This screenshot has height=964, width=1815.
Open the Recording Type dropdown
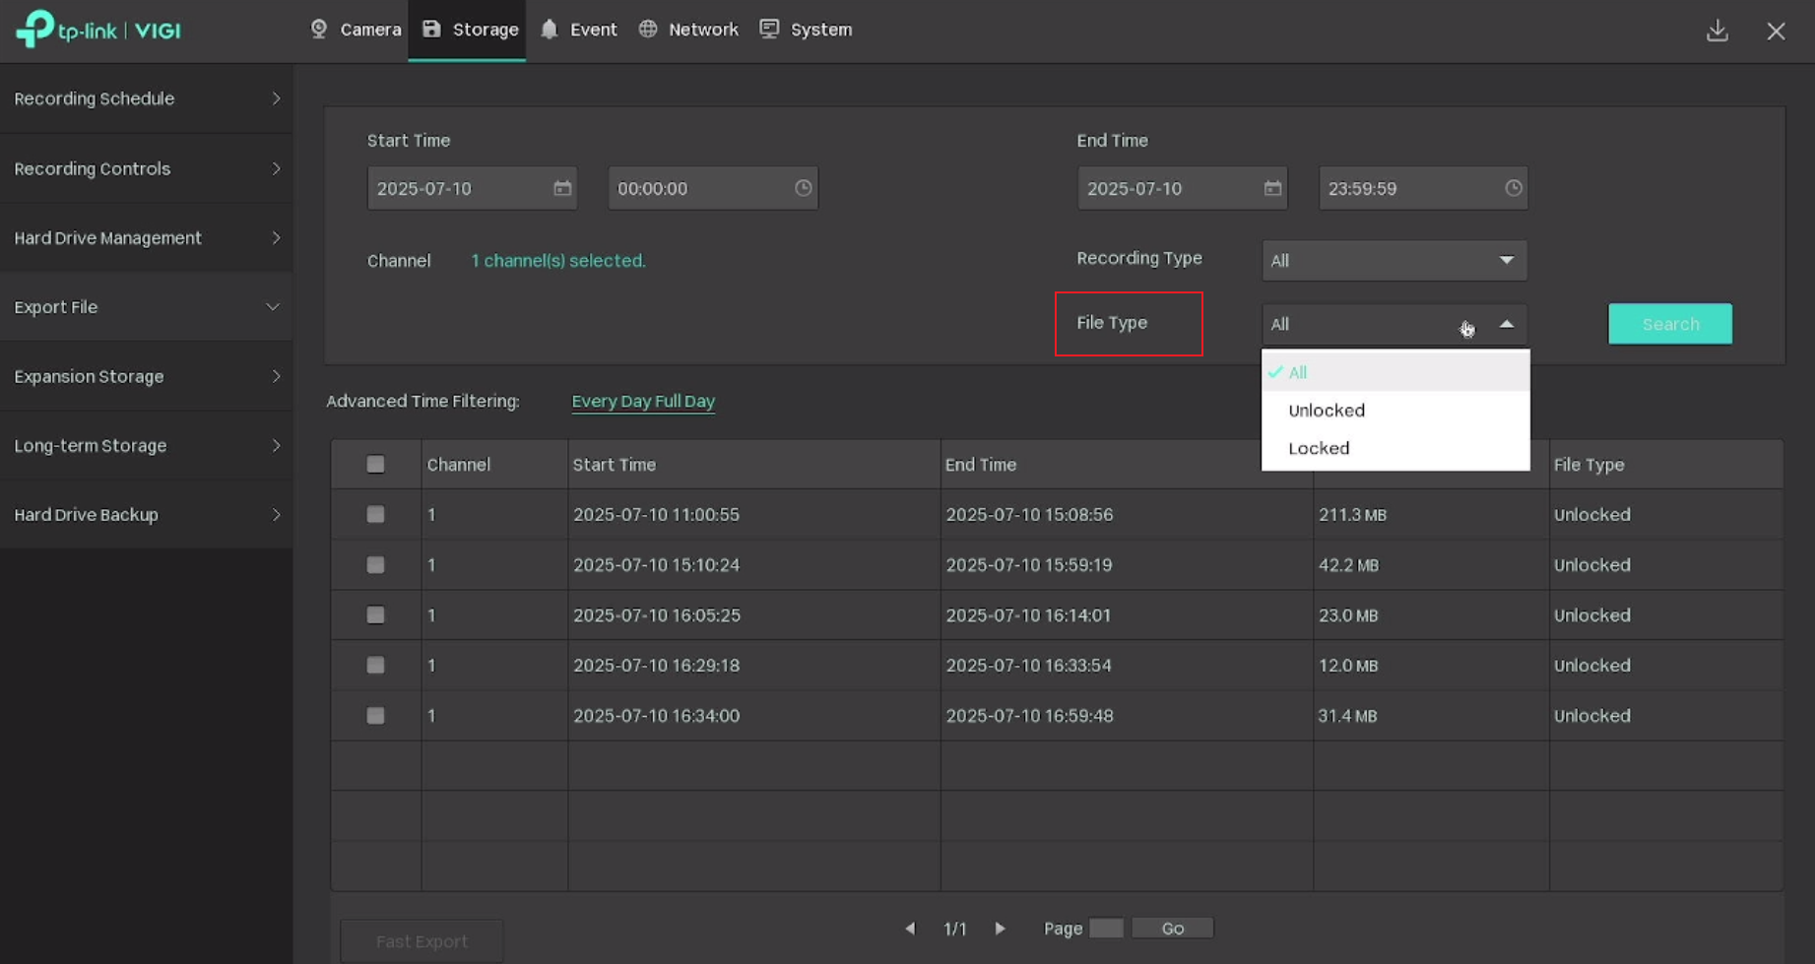click(x=1394, y=260)
